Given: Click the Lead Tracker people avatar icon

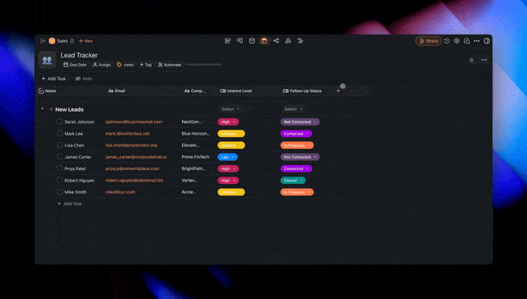Looking at the screenshot, I should [47, 60].
